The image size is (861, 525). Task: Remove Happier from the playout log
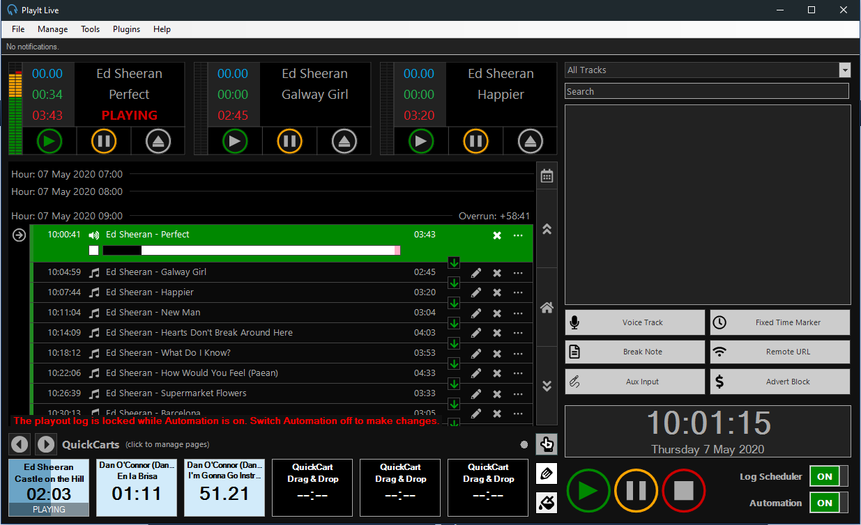point(497,293)
